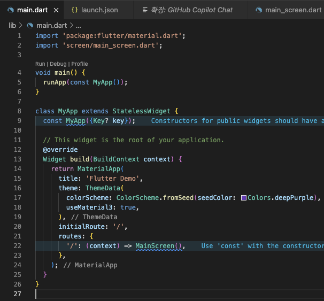Click line number 13 in the gutter

coord(18,159)
